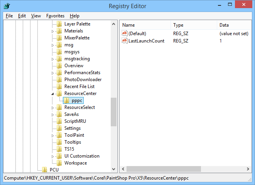Viewport: 255px width, 185px height.
Task: Click tree scrollbar down arrow
Action: (114, 169)
